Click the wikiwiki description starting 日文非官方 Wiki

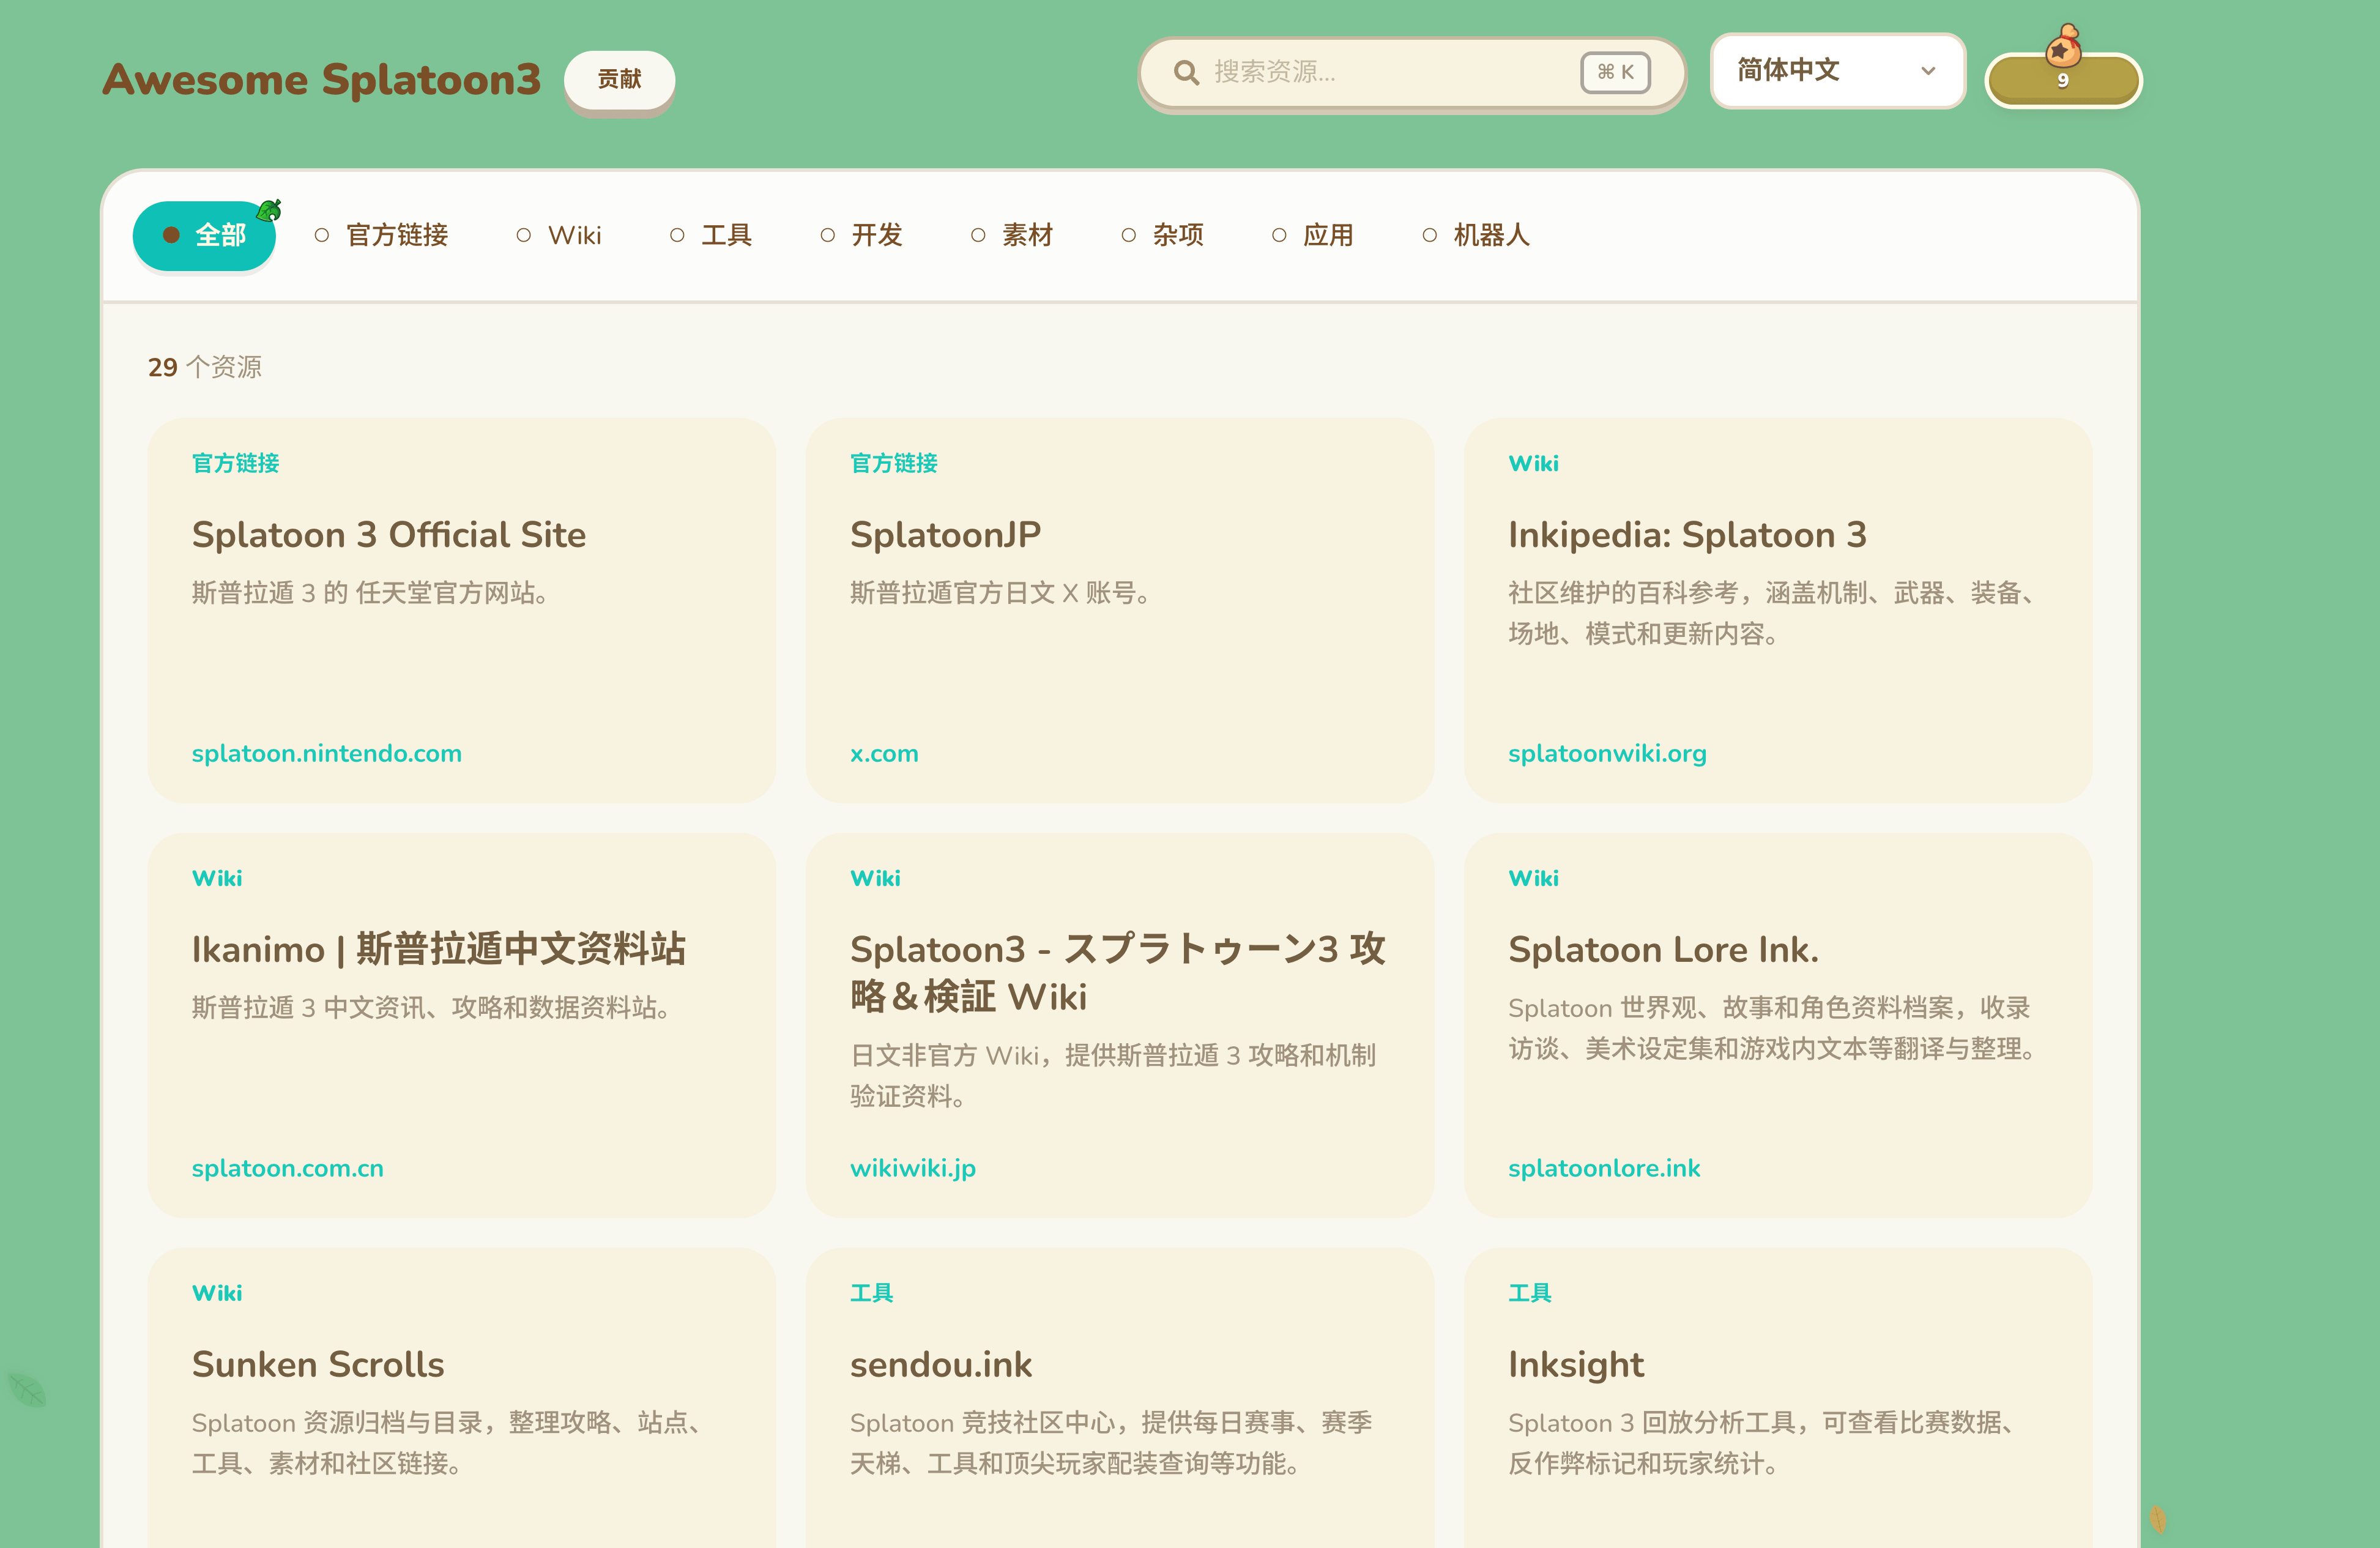(1113, 1076)
